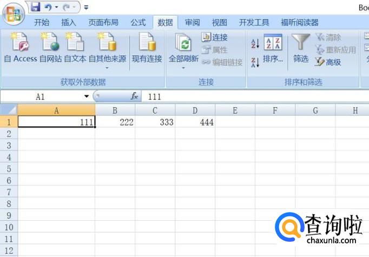
Task: Switch to the 公式 ribbon tab
Action: click(138, 22)
